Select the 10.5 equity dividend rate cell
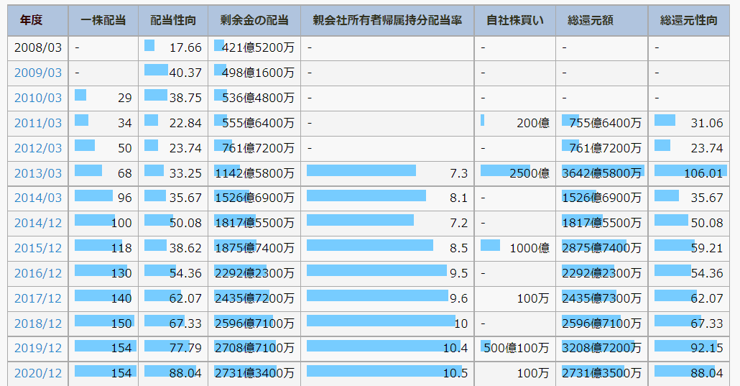Viewport: 740px width, 386px height. [x=387, y=373]
